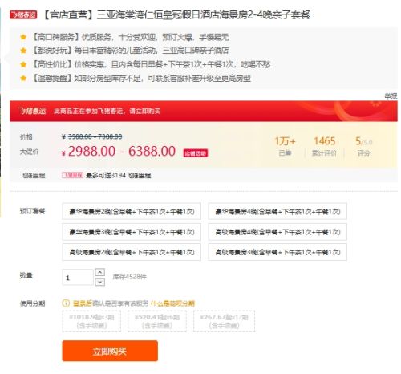
Task: Click the 飞猪春运 badge beside the title
Action: pyautogui.click(x=23, y=14)
